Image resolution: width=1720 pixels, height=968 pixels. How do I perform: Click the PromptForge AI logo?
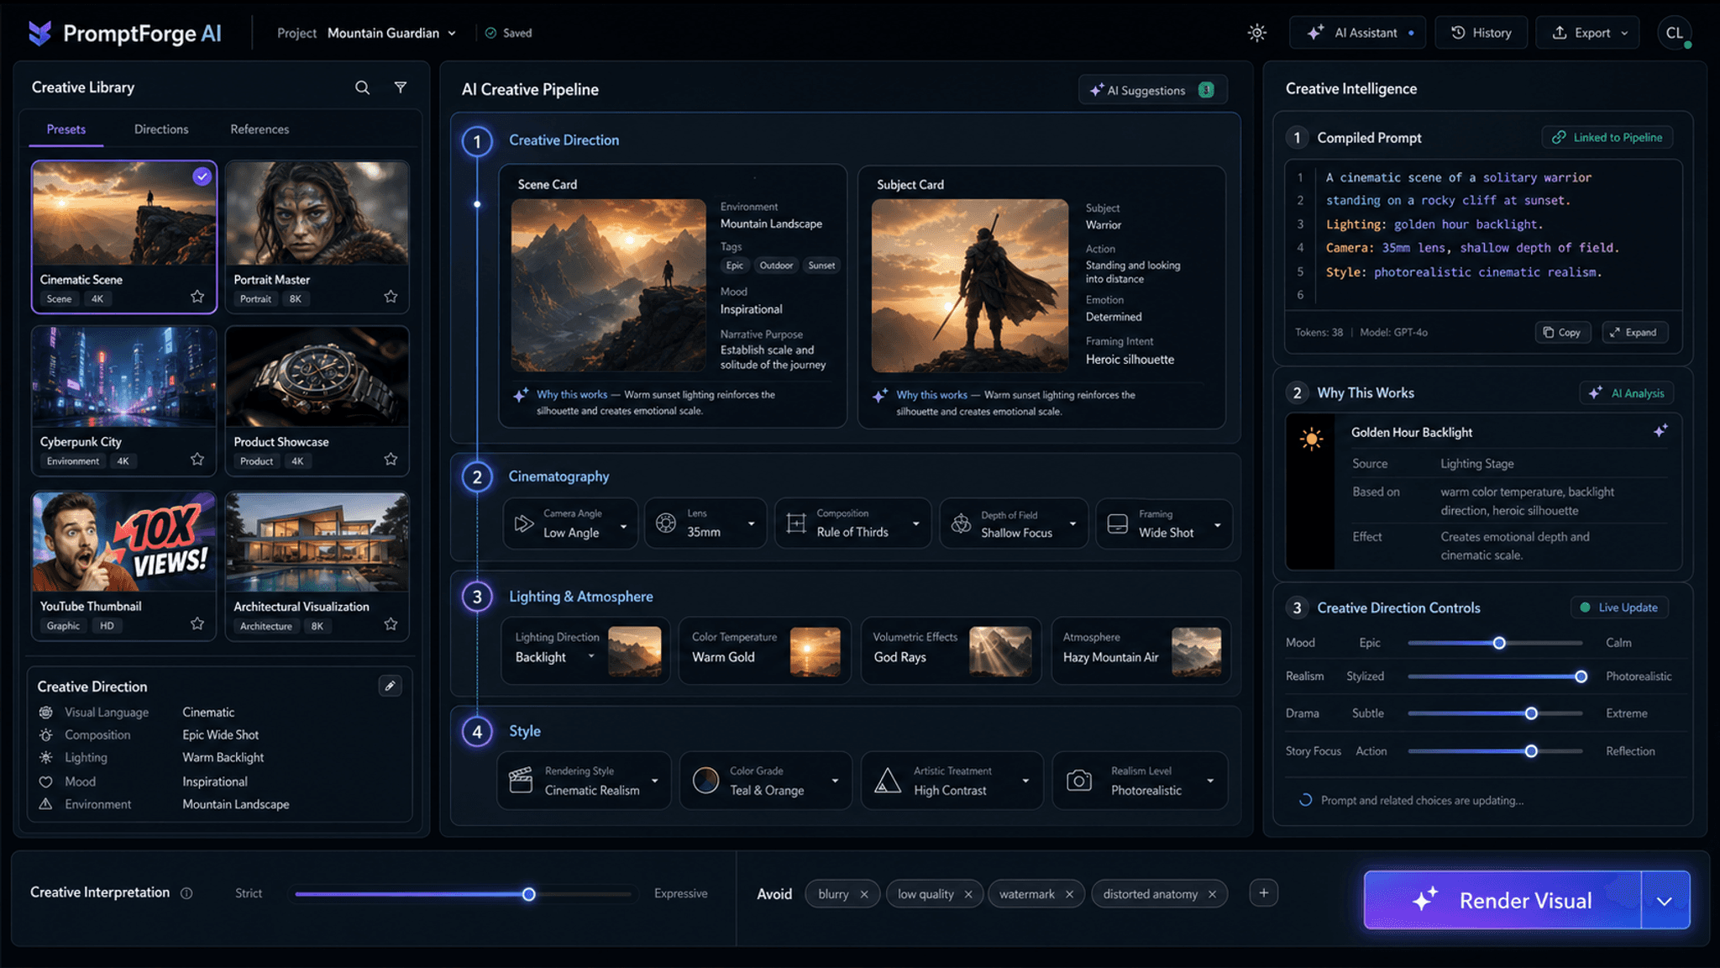(125, 33)
